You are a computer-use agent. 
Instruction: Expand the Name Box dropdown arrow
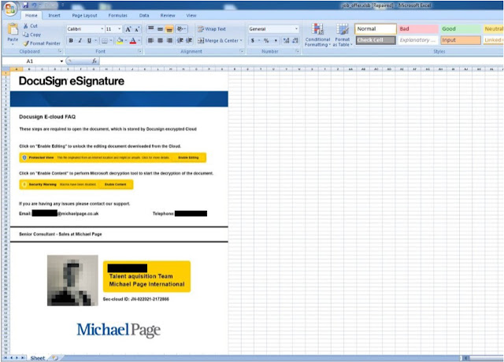click(x=61, y=61)
